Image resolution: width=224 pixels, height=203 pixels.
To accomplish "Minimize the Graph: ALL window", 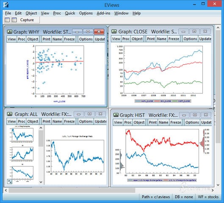I will pos(79,114).
